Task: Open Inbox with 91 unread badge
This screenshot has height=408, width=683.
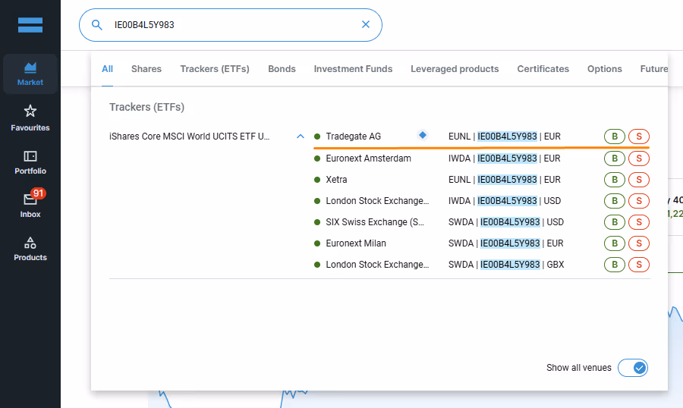Action: (30, 204)
